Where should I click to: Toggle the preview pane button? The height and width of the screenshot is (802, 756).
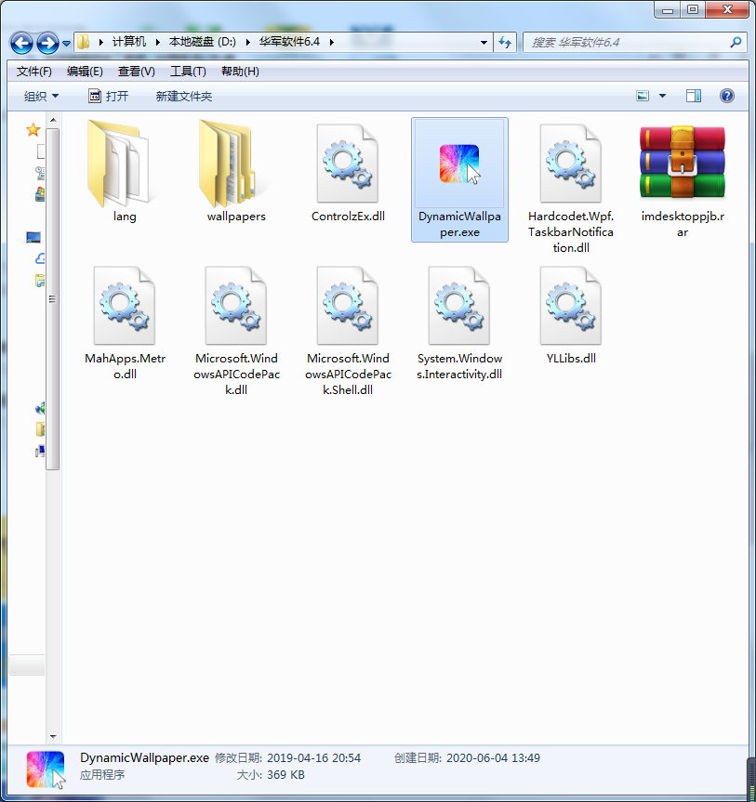click(694, 96)
